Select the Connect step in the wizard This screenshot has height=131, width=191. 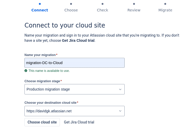click(x=40, y=10)
